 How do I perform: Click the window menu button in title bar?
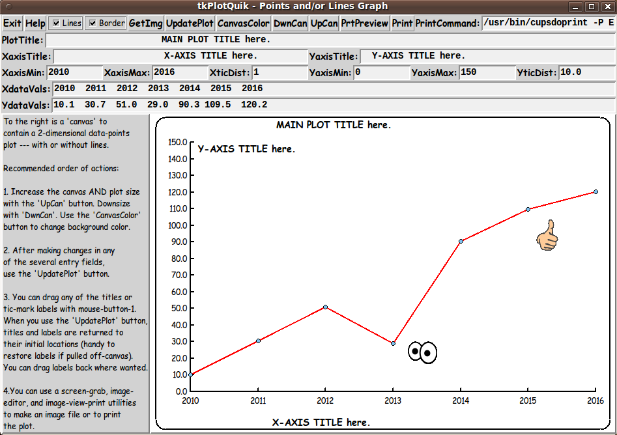click(9, 7)
